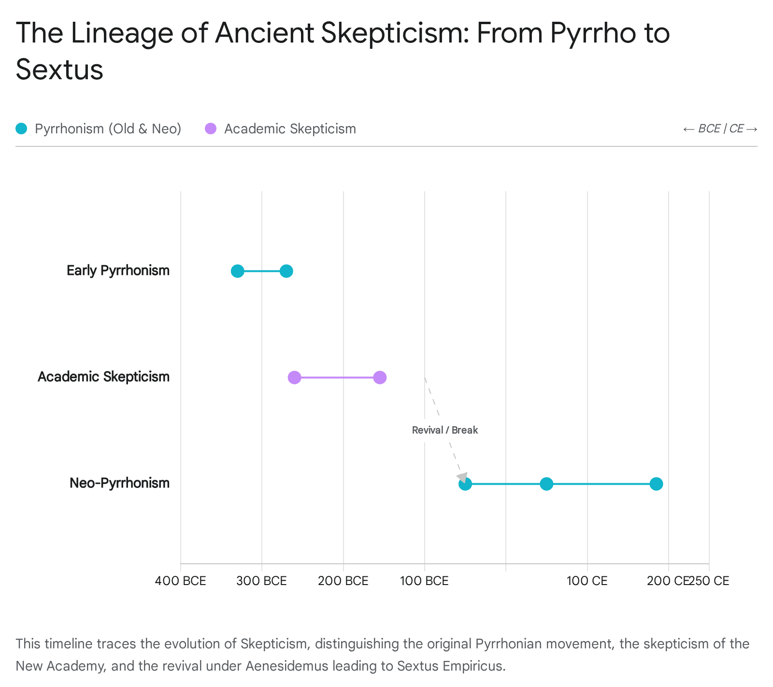
Task: Click the 400 BCE axis tick label
Action: coord(180,581)
